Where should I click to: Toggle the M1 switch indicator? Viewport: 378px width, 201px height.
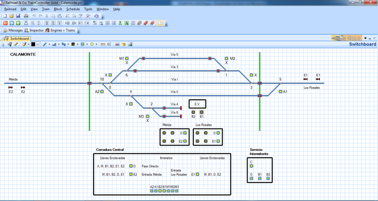click(127, 58)
